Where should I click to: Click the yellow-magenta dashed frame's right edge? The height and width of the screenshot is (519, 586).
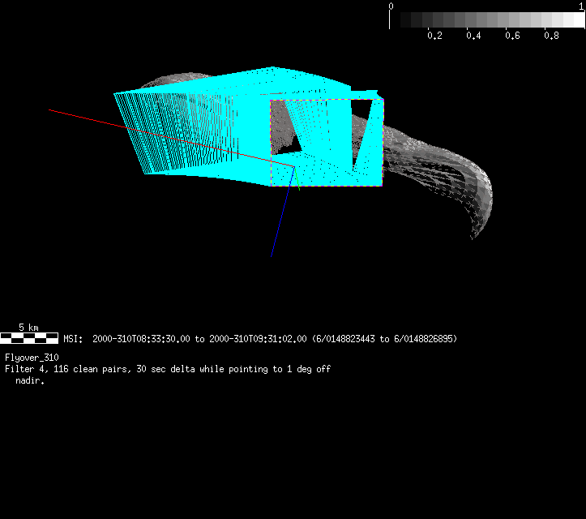pyautogui.click(x=383, y=142)
